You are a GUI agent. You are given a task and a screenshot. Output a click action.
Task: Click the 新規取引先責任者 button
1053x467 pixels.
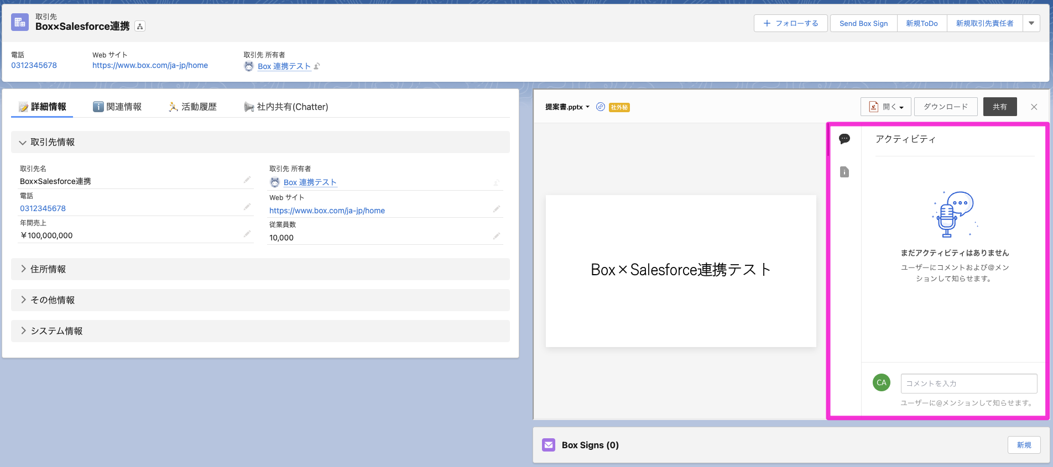985,23
